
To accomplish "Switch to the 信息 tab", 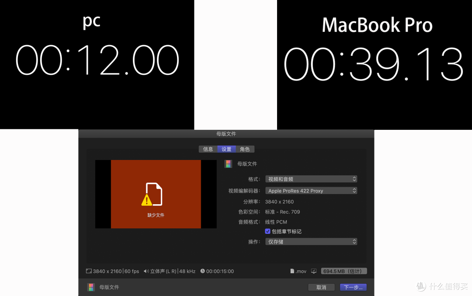I will (x=208, y=149).
